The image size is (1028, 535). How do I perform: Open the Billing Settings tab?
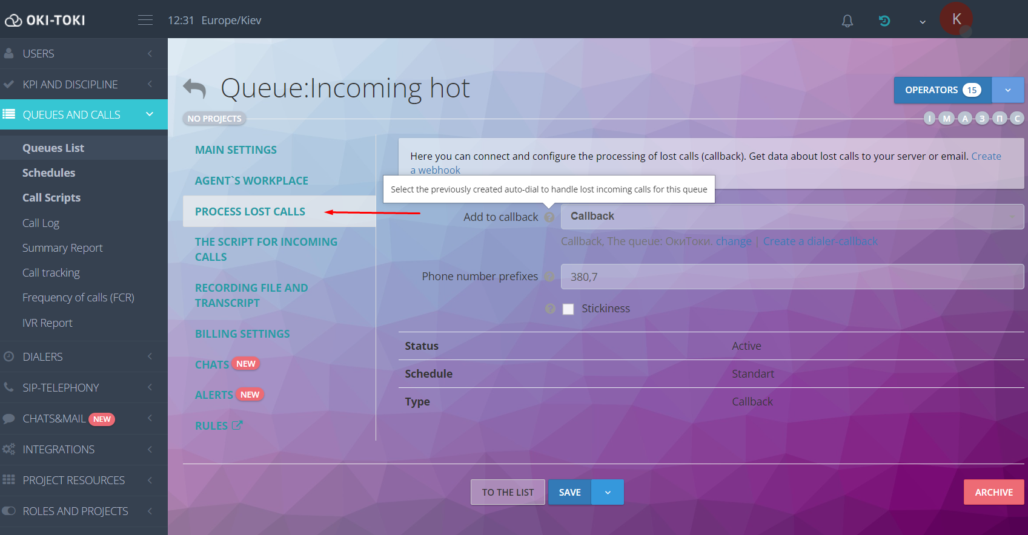(242, 334)
